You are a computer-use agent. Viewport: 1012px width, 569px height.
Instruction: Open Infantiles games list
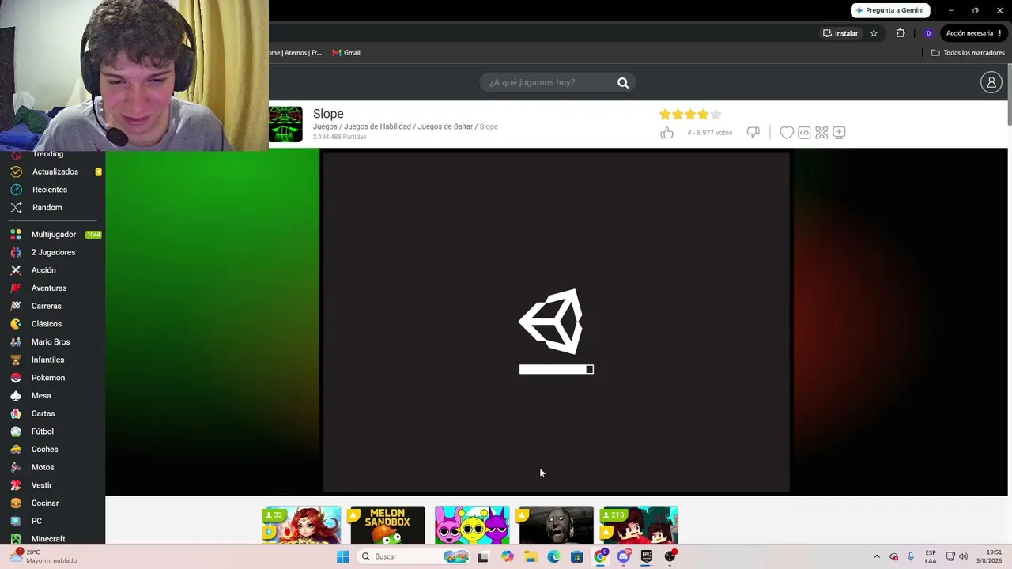point(48,360)
